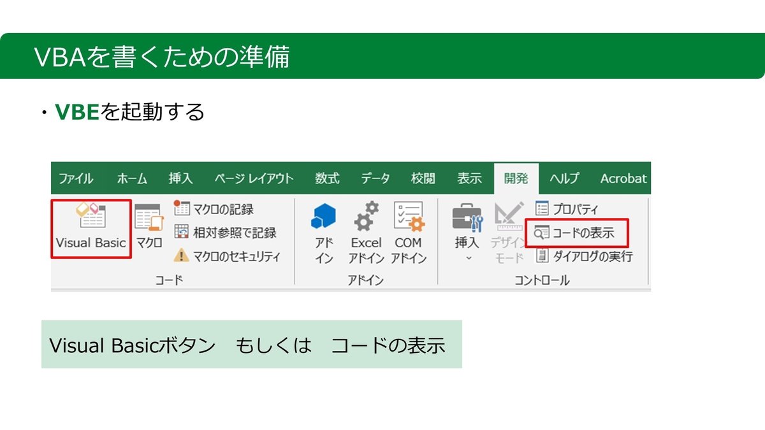Select the 数式 ribbon tab
This screenshot has width=765, height=430.
point(327,178)
